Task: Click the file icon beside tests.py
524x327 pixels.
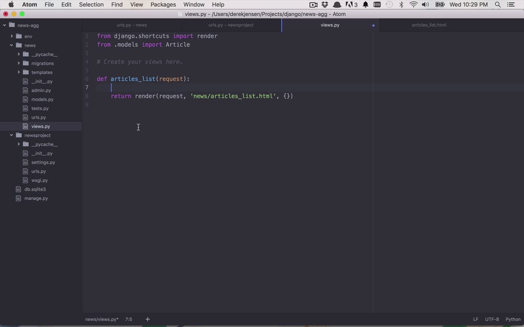Action: pyautogui.click(x=26, y=108)
